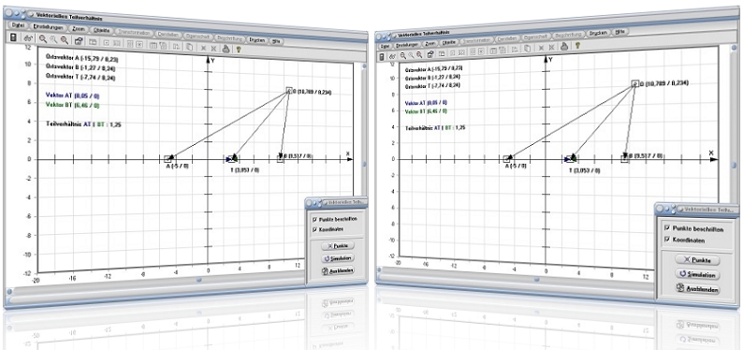Click the glasses icon in the right window's toolbar

[x=392, y=56]
